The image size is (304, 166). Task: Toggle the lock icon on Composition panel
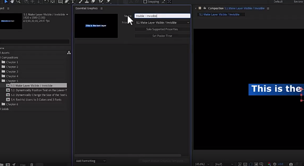(205, 8)
